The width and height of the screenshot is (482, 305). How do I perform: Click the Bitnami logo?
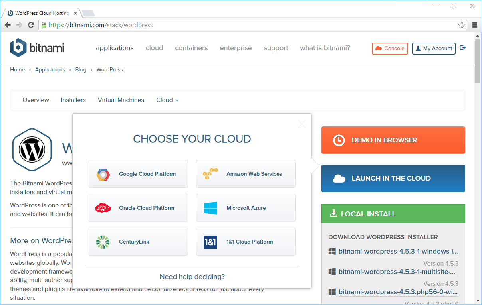pos(37,48)
